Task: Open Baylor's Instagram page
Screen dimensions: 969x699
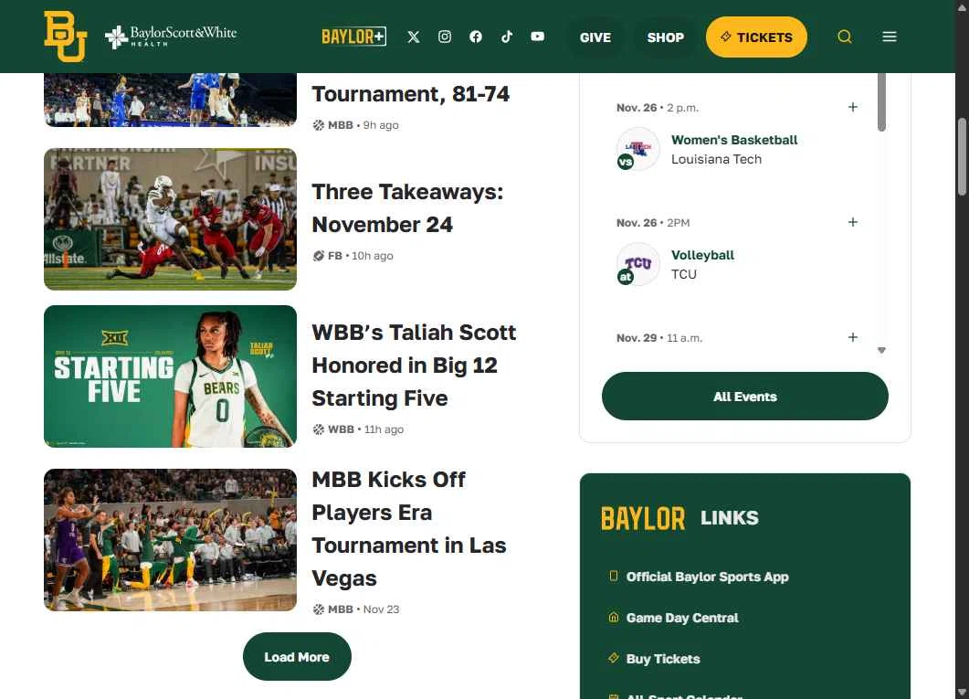Action: (x=445, y=37)
